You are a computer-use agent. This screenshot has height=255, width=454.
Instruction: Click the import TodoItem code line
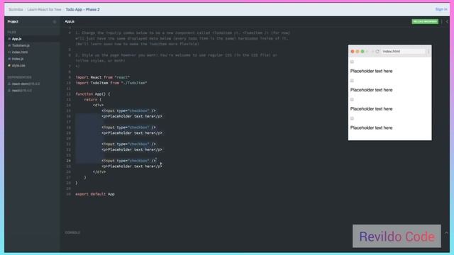(111, 83)
